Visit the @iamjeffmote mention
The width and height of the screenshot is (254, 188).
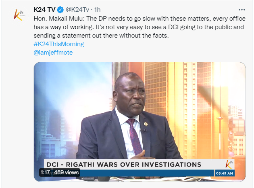coord(53,53)
